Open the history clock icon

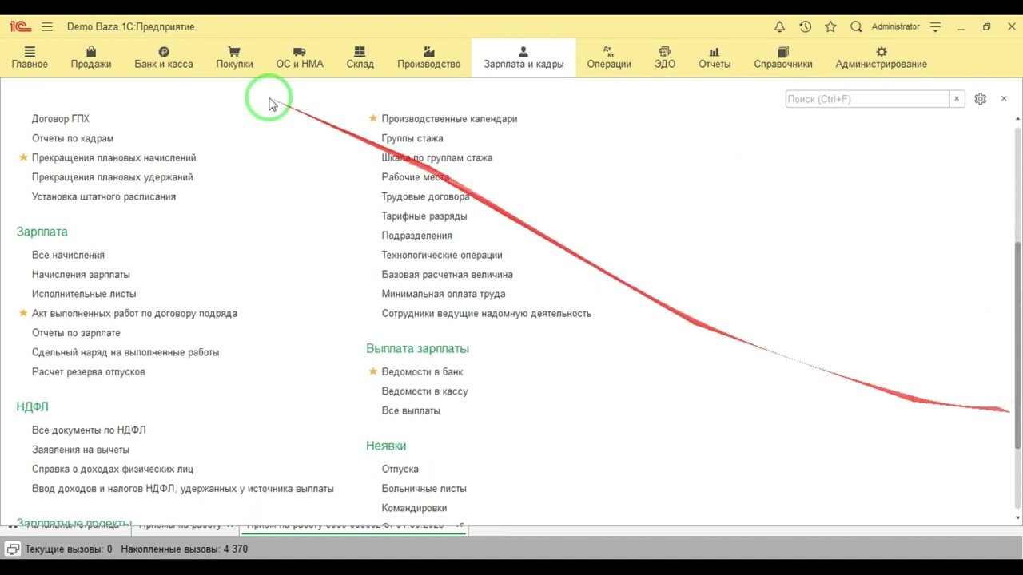[805, 26]
